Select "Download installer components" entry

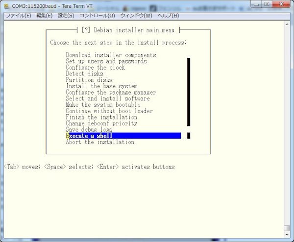pyautogui.click(x=111, y=55)
